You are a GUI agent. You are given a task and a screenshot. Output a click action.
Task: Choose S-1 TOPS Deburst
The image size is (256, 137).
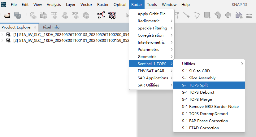coord(209,92)
